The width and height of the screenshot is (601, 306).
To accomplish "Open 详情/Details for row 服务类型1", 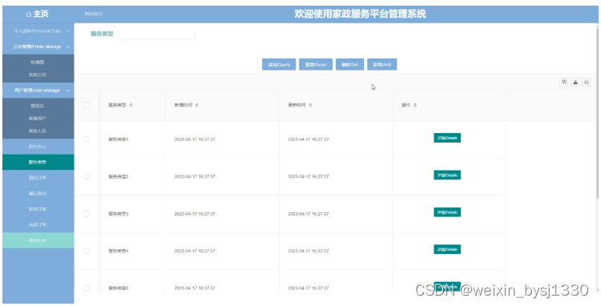I will pyautogui.click(x=447, y=138).
